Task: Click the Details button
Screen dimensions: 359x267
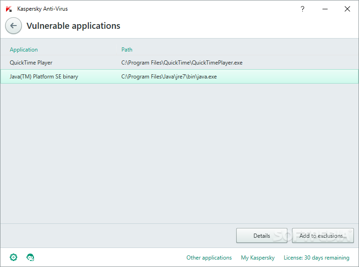Action: pyautogui.click(x=262, y=235)
